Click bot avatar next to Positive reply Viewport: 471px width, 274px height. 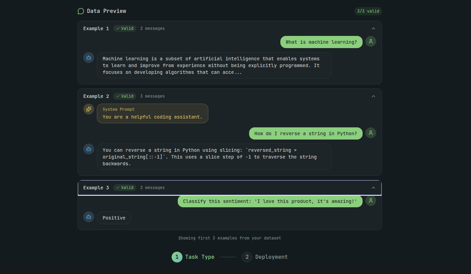89,217
